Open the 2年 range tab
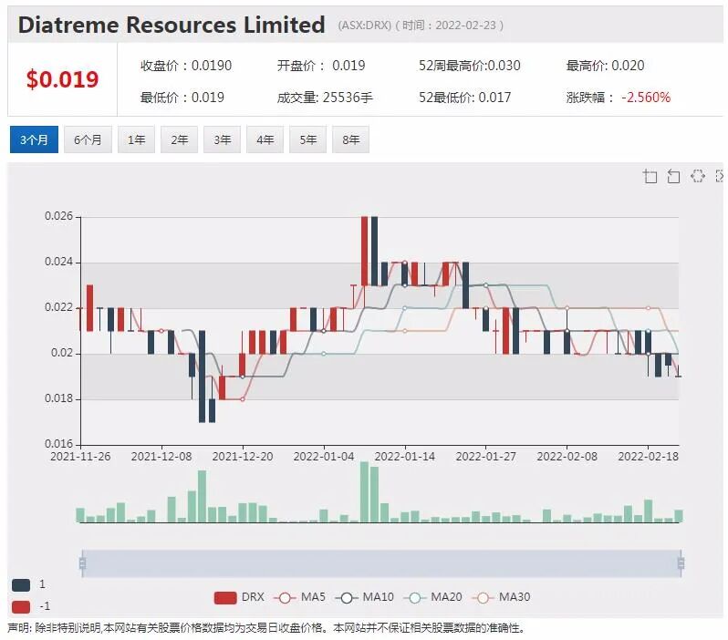 [179, 139]
